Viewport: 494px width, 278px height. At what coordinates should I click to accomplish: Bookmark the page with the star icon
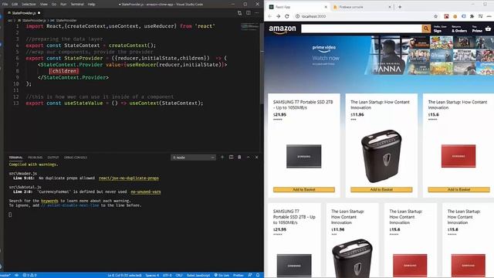point(435,16)
